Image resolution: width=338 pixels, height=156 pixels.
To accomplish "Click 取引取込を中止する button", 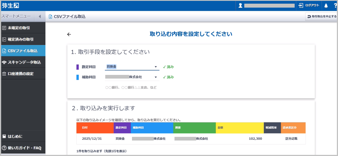I will click(321, 16).
